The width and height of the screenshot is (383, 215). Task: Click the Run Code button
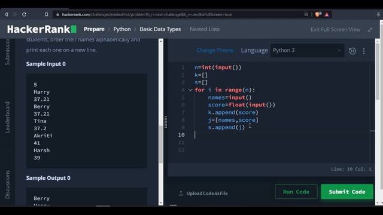[x=296, y=192]
